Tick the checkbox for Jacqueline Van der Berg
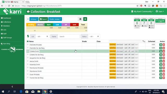Viewport: 167px width, 94px height. coord(28,58)
